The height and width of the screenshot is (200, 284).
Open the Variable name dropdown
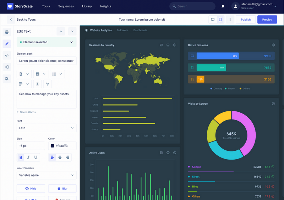click(x=47, y=175)
